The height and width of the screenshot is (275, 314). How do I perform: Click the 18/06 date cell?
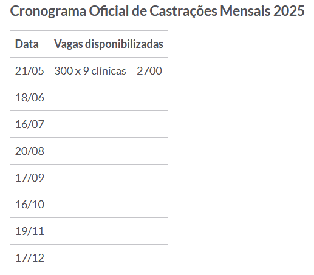point(30,98)
